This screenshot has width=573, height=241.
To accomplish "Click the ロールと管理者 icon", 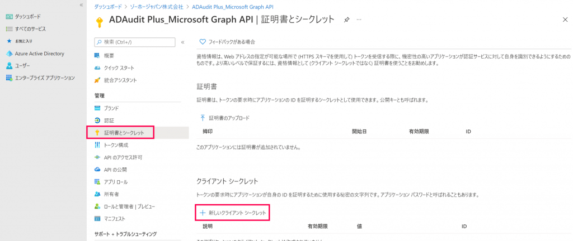I will 97,206.
